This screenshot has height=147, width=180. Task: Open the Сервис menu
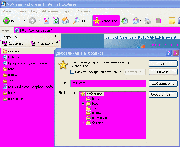(x=67, y=11)
